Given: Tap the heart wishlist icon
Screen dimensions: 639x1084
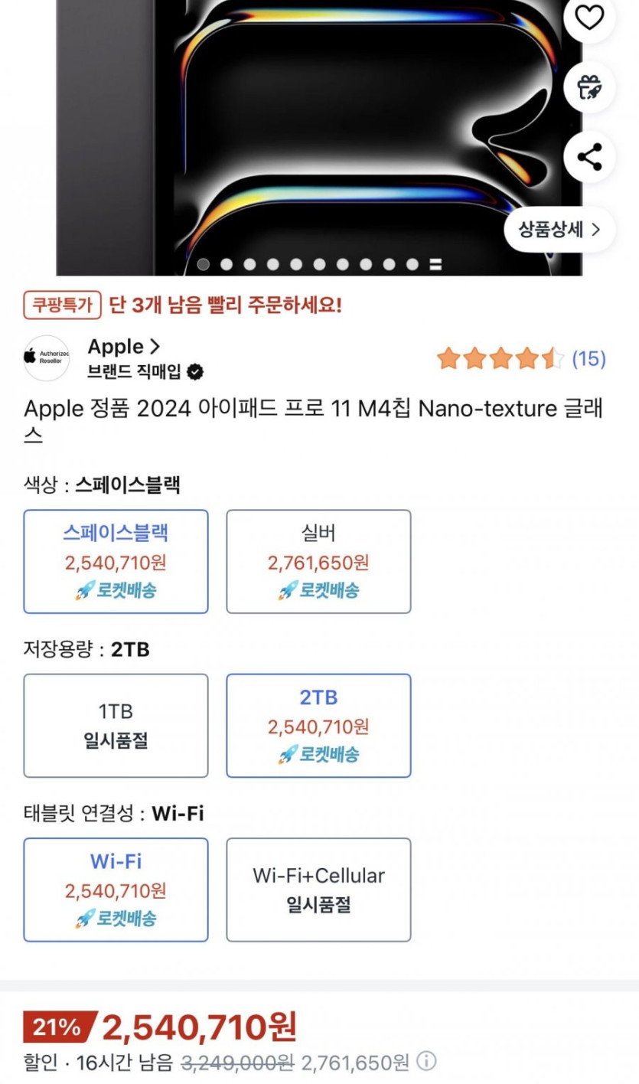Looking at the screenshot, I should click(x=588, y=18).
